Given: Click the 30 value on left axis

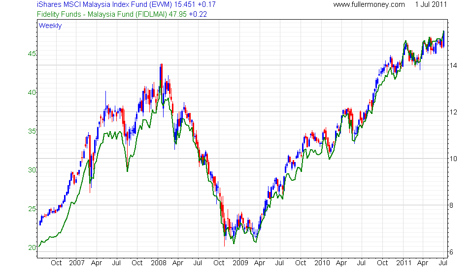Looking at the screenshot, I should (32, 170).
